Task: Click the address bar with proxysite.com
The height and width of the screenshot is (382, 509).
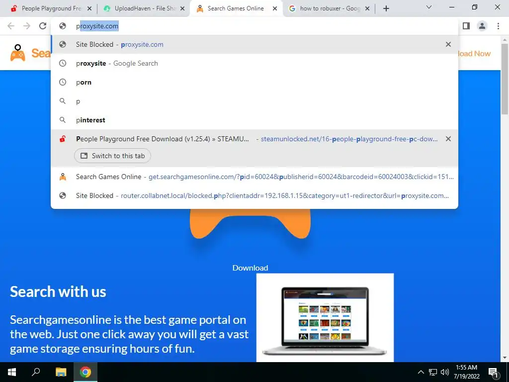Action: coord(254,26)
